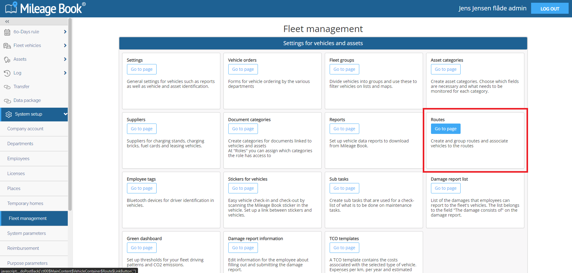Open System parameters menu item
The height and width of the screenshot is (273, 572).
point(34,233)
